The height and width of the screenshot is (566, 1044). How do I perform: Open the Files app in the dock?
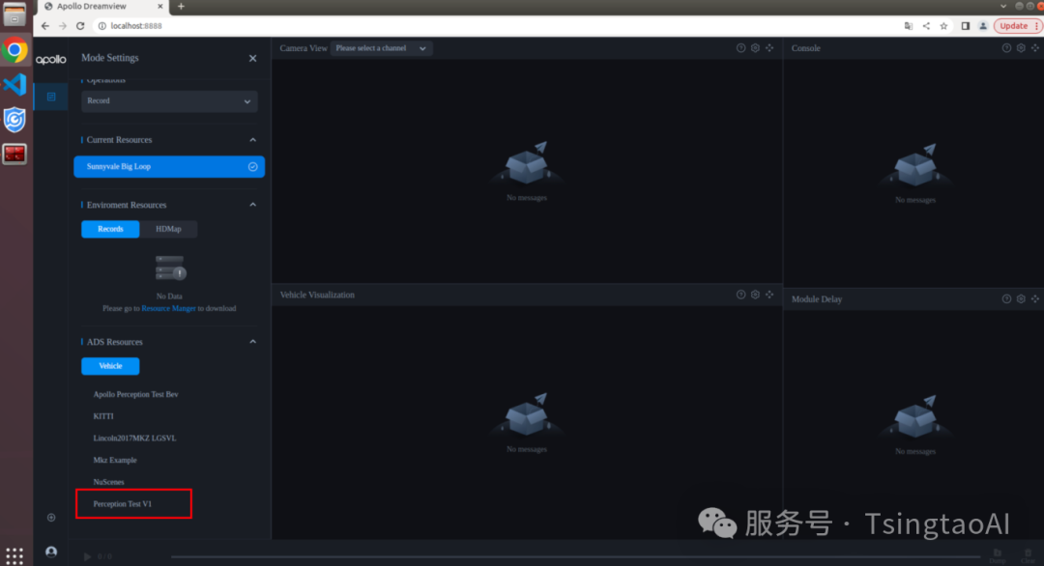tap(14, 14)
